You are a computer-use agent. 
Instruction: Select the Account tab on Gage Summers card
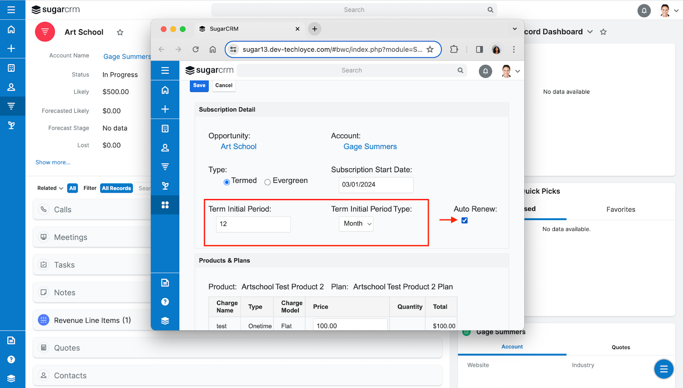point(511,347)
